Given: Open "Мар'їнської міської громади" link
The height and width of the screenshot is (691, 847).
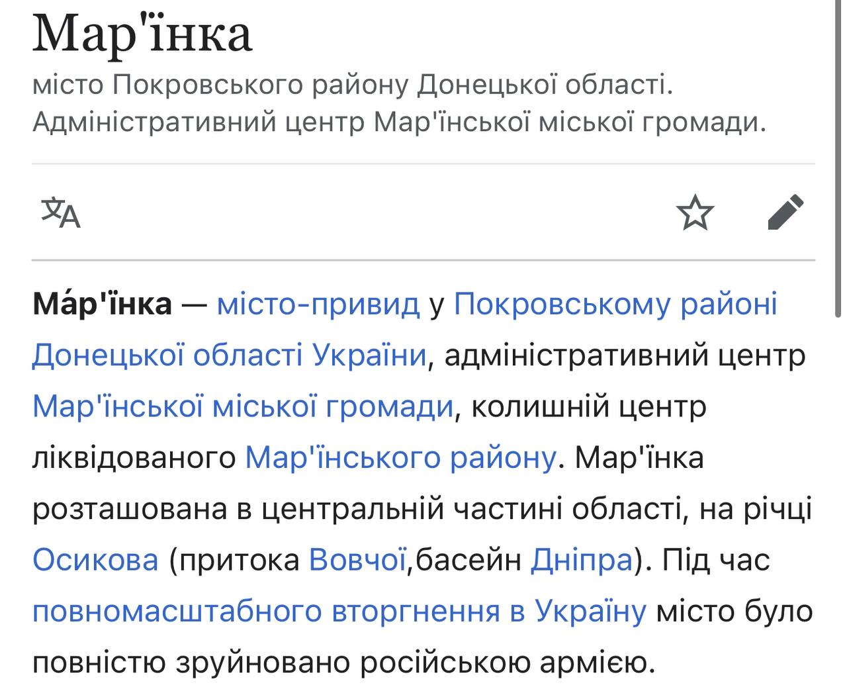Looking at the screenshot, I should tap(243, 406).
